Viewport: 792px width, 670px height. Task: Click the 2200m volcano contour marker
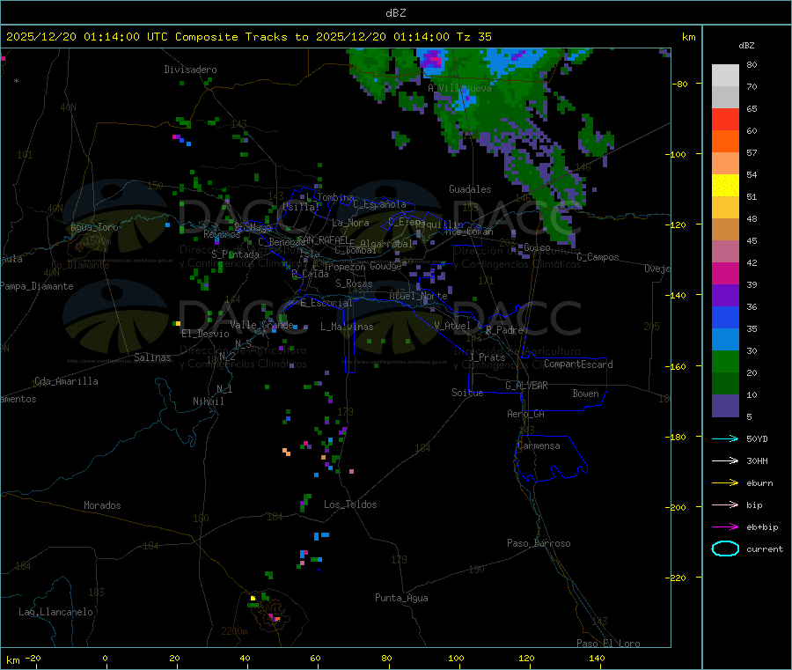click(x=234, y=631)
